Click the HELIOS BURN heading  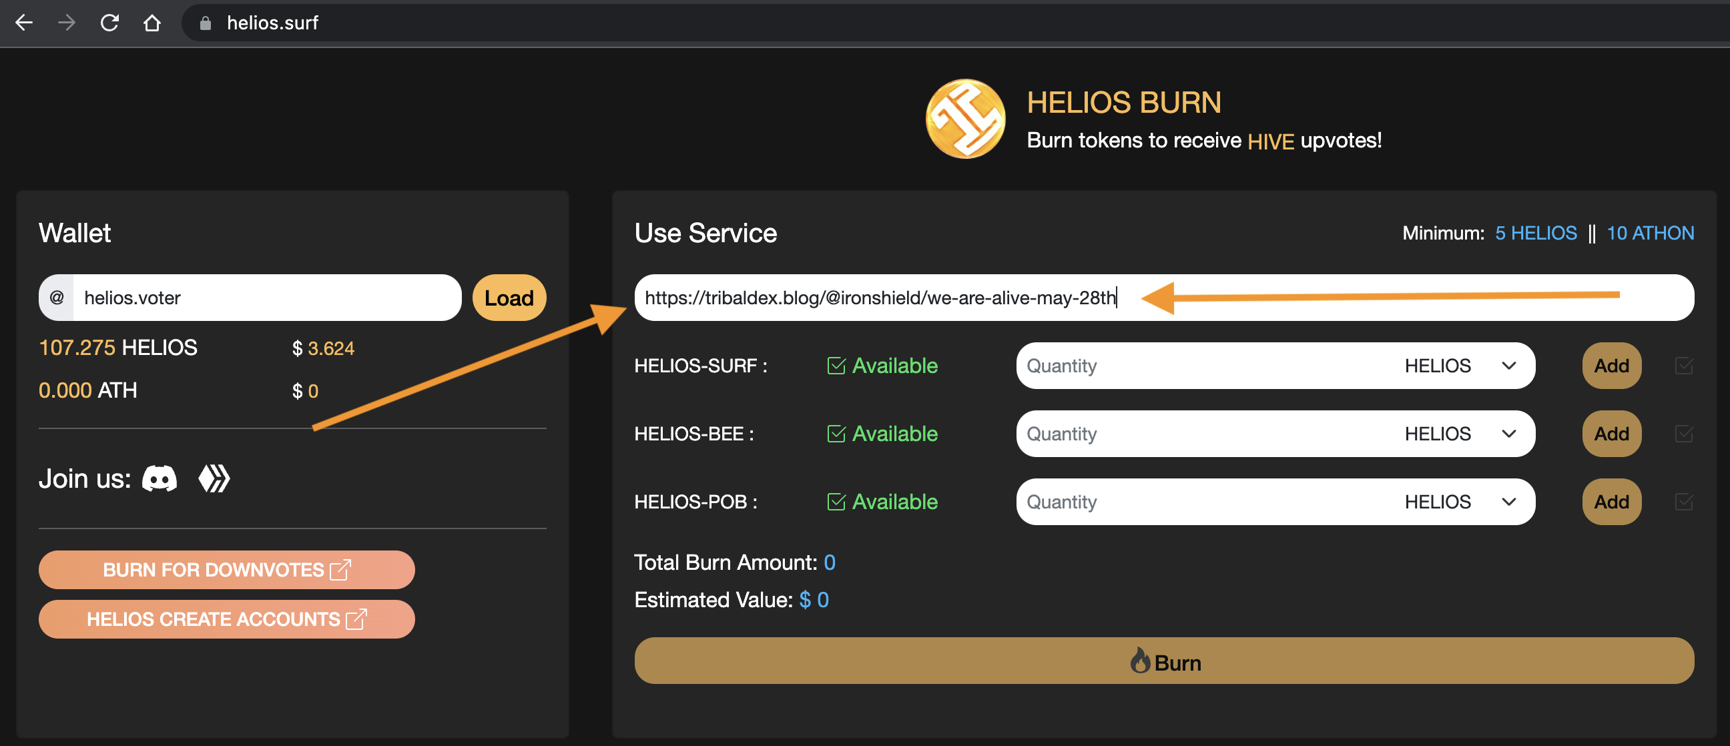tap(1123, 103)
